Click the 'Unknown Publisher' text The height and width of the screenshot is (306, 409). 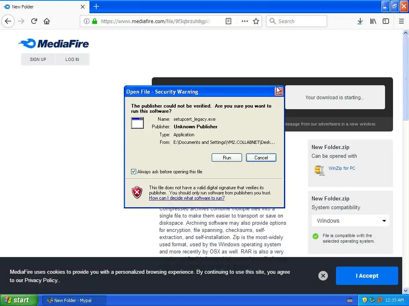pyautogui.click(x=195, y=127)
